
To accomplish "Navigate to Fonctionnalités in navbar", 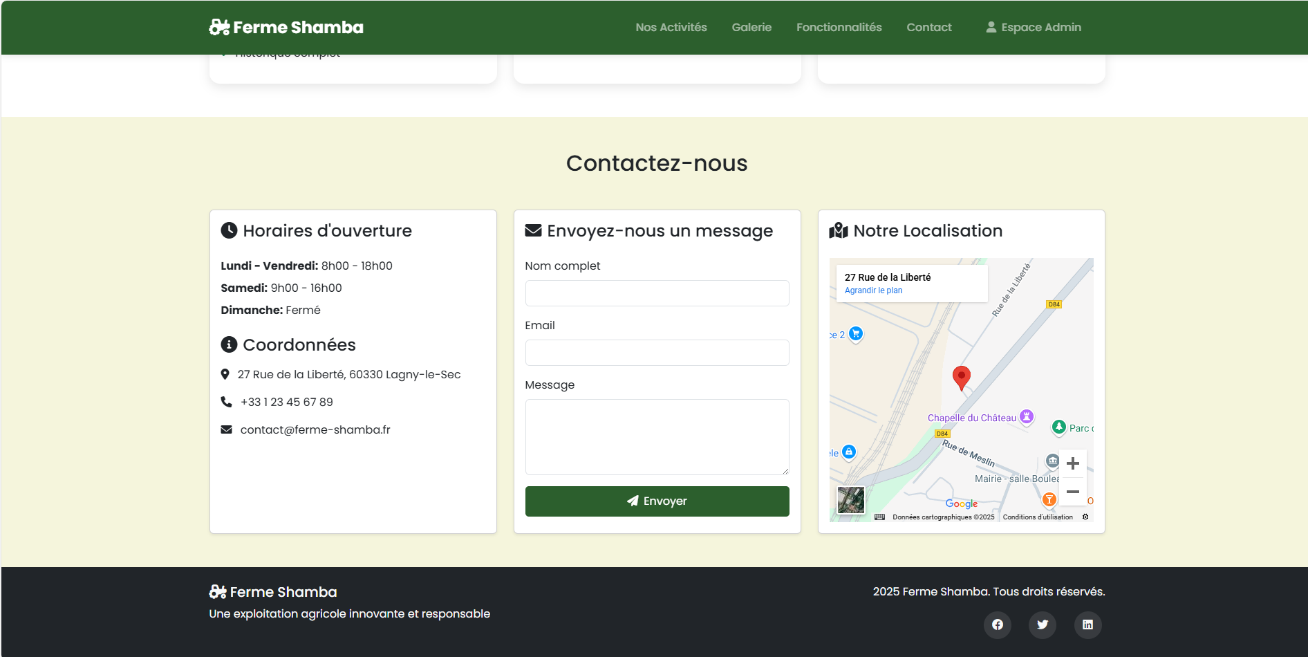I will 839,27.
